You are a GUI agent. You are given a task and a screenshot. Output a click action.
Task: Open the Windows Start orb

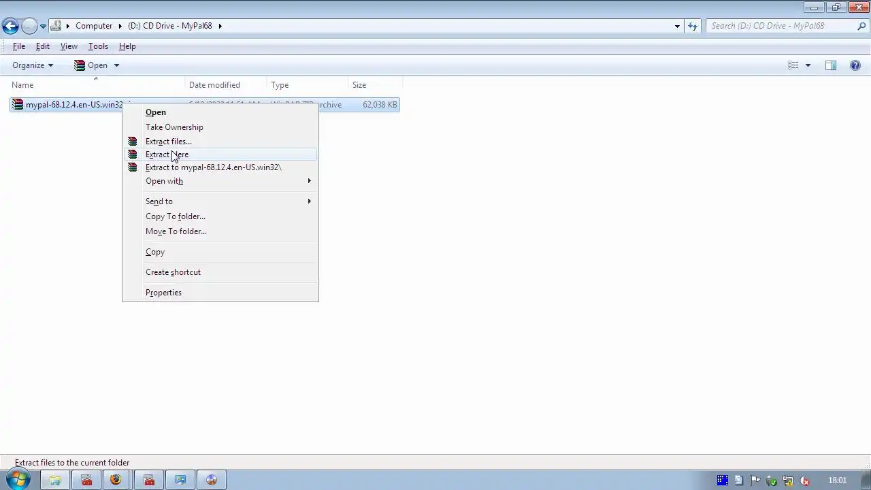click(18, 480)
